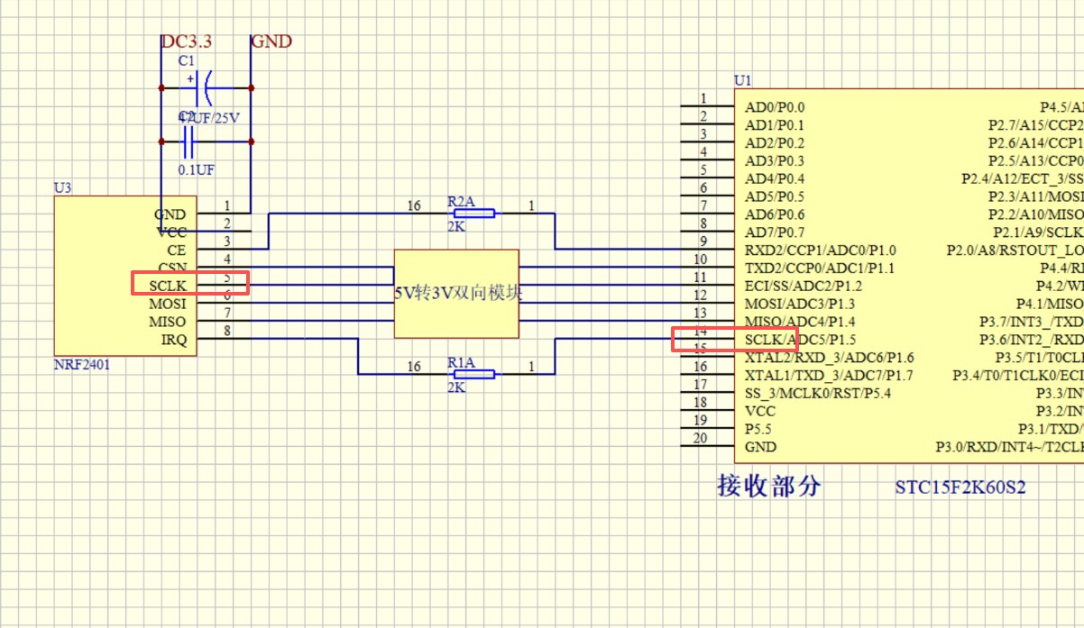Select the MOSI pin label on NRF2401
The height and width of the screenshot is (628, 1084).
point(168,304)
